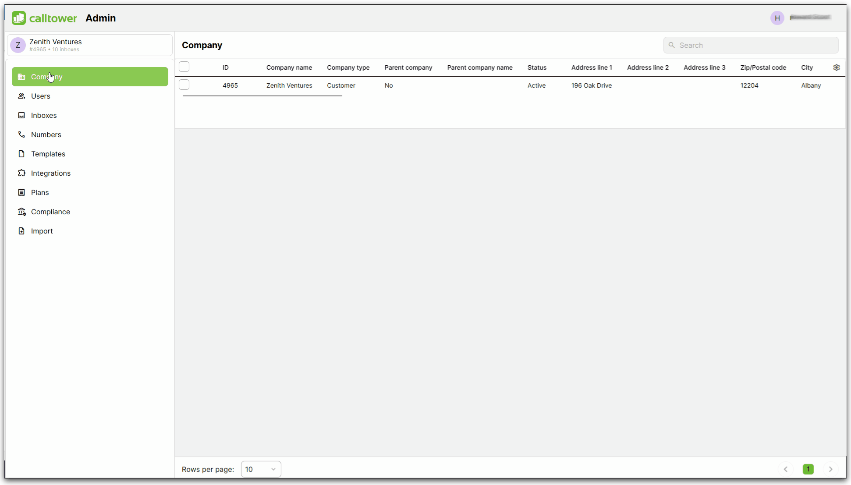The width and height of the screenshot is (851, 485).
Task: Navigate to Inboxes panel
Action: (44, 115)
